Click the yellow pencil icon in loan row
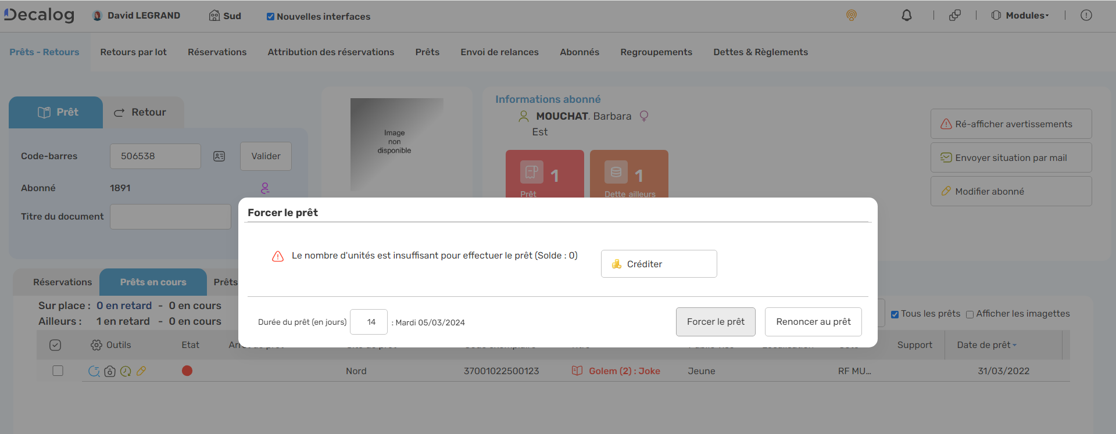1116x434 pixels. [x=141, y=371]
